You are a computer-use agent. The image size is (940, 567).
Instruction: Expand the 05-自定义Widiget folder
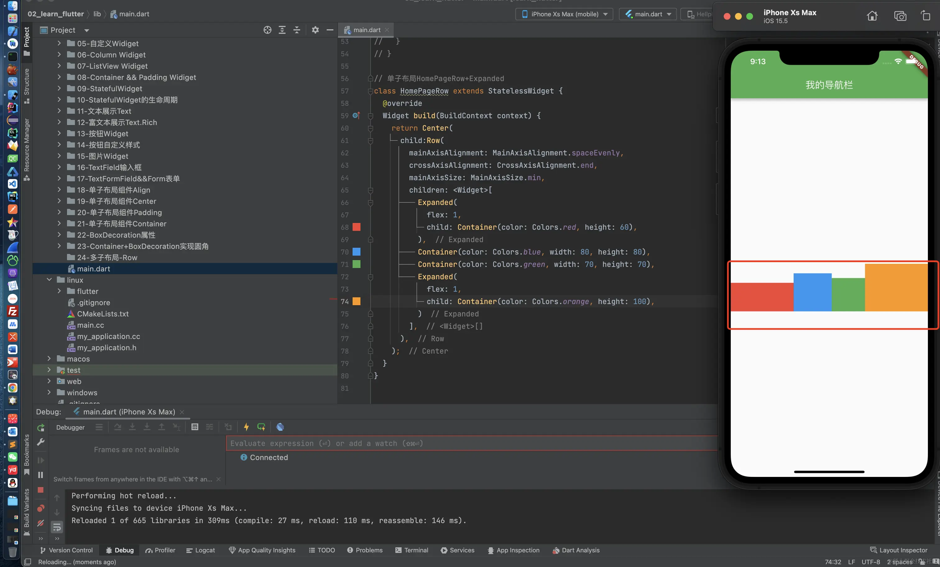click(x=59, y=43)
